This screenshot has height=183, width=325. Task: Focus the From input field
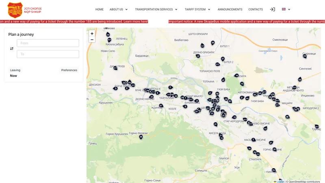click(x=48, y=43)
